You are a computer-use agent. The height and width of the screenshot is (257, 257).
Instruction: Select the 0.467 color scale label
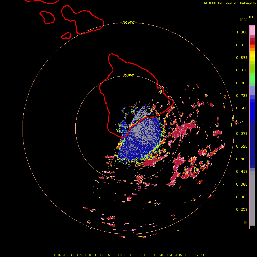[242, 159]
